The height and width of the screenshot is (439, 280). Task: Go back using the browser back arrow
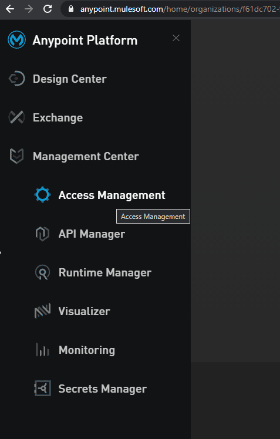tap(10, 9)
